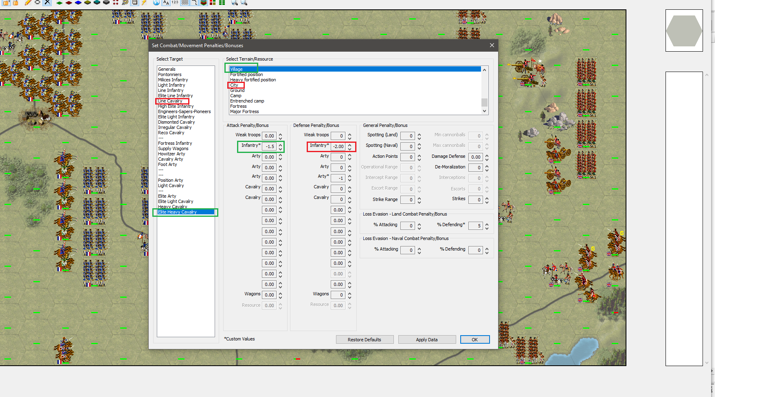Choose Howitzer Arty from Select Target
The height and width of the screenshot is (397, 782).
coord(171,154)
